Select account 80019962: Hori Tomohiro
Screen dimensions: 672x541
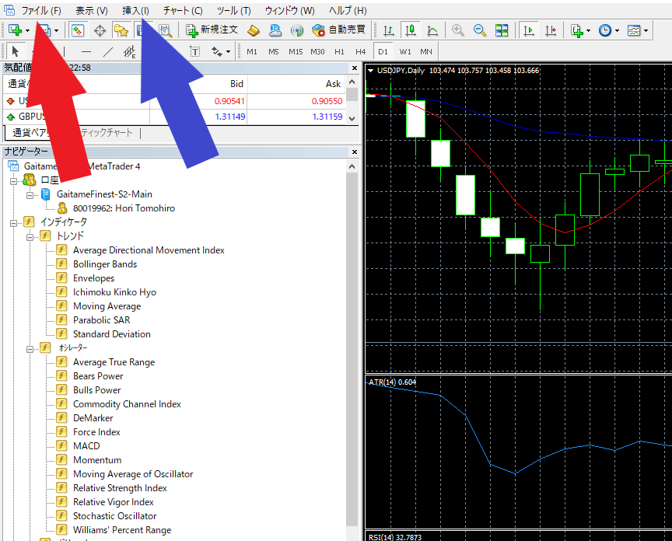124,208
